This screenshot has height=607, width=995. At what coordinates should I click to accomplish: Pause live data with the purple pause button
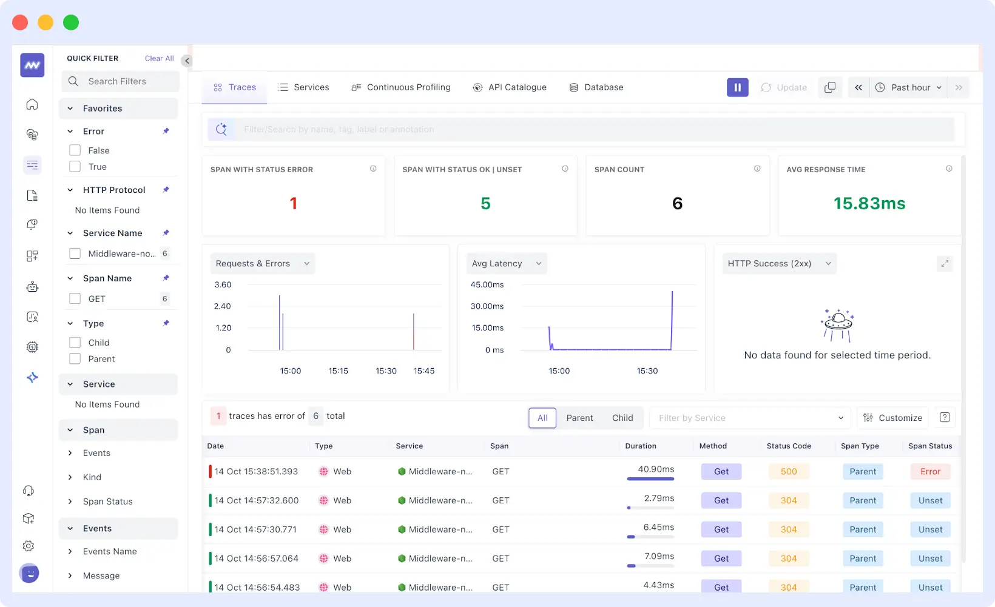pyautogui.click(x=737, y=87)
